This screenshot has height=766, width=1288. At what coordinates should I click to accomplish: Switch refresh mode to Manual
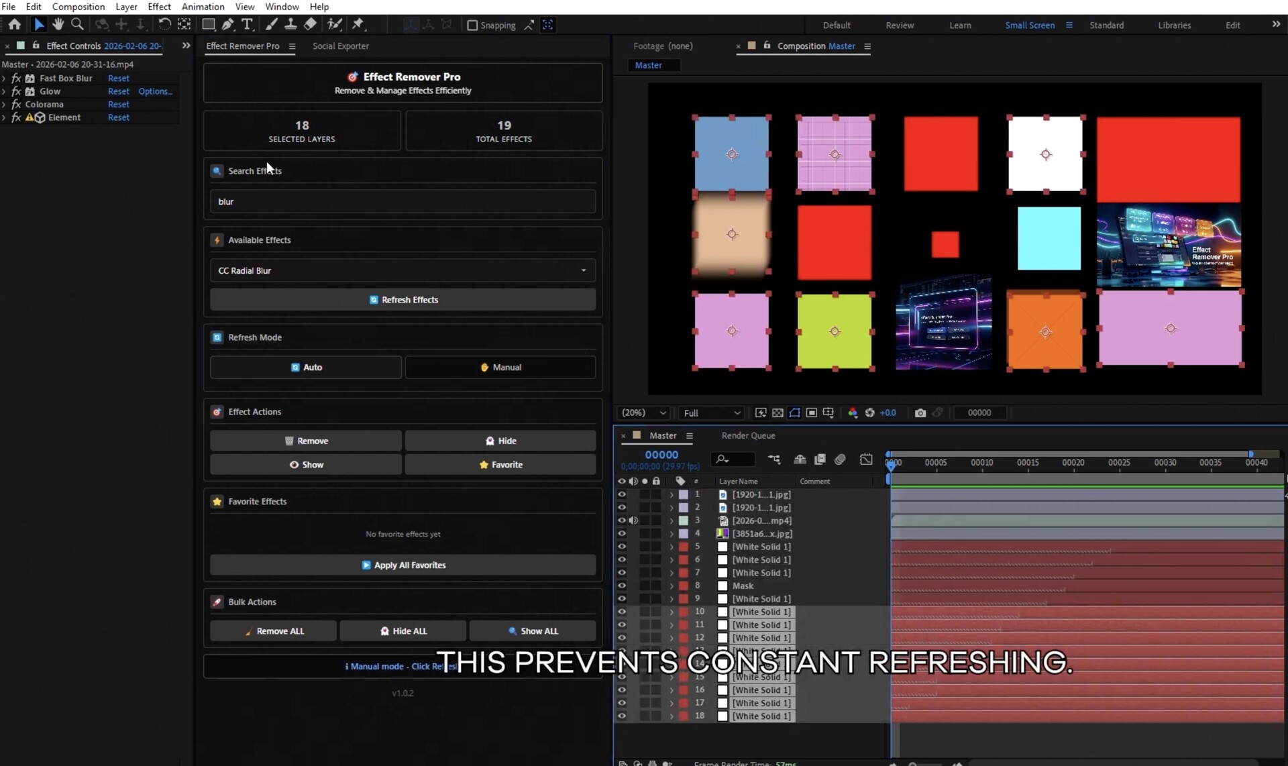(x=500, y=367)
